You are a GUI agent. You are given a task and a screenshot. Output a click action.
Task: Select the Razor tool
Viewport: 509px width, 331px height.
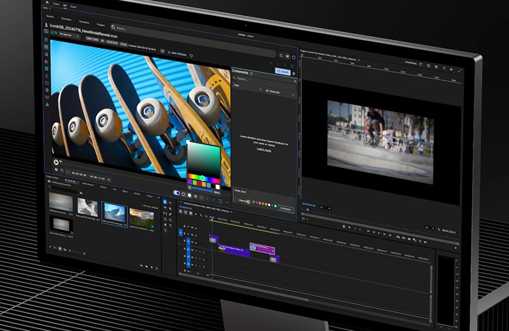pyautogui.click(x=170, y=208)
